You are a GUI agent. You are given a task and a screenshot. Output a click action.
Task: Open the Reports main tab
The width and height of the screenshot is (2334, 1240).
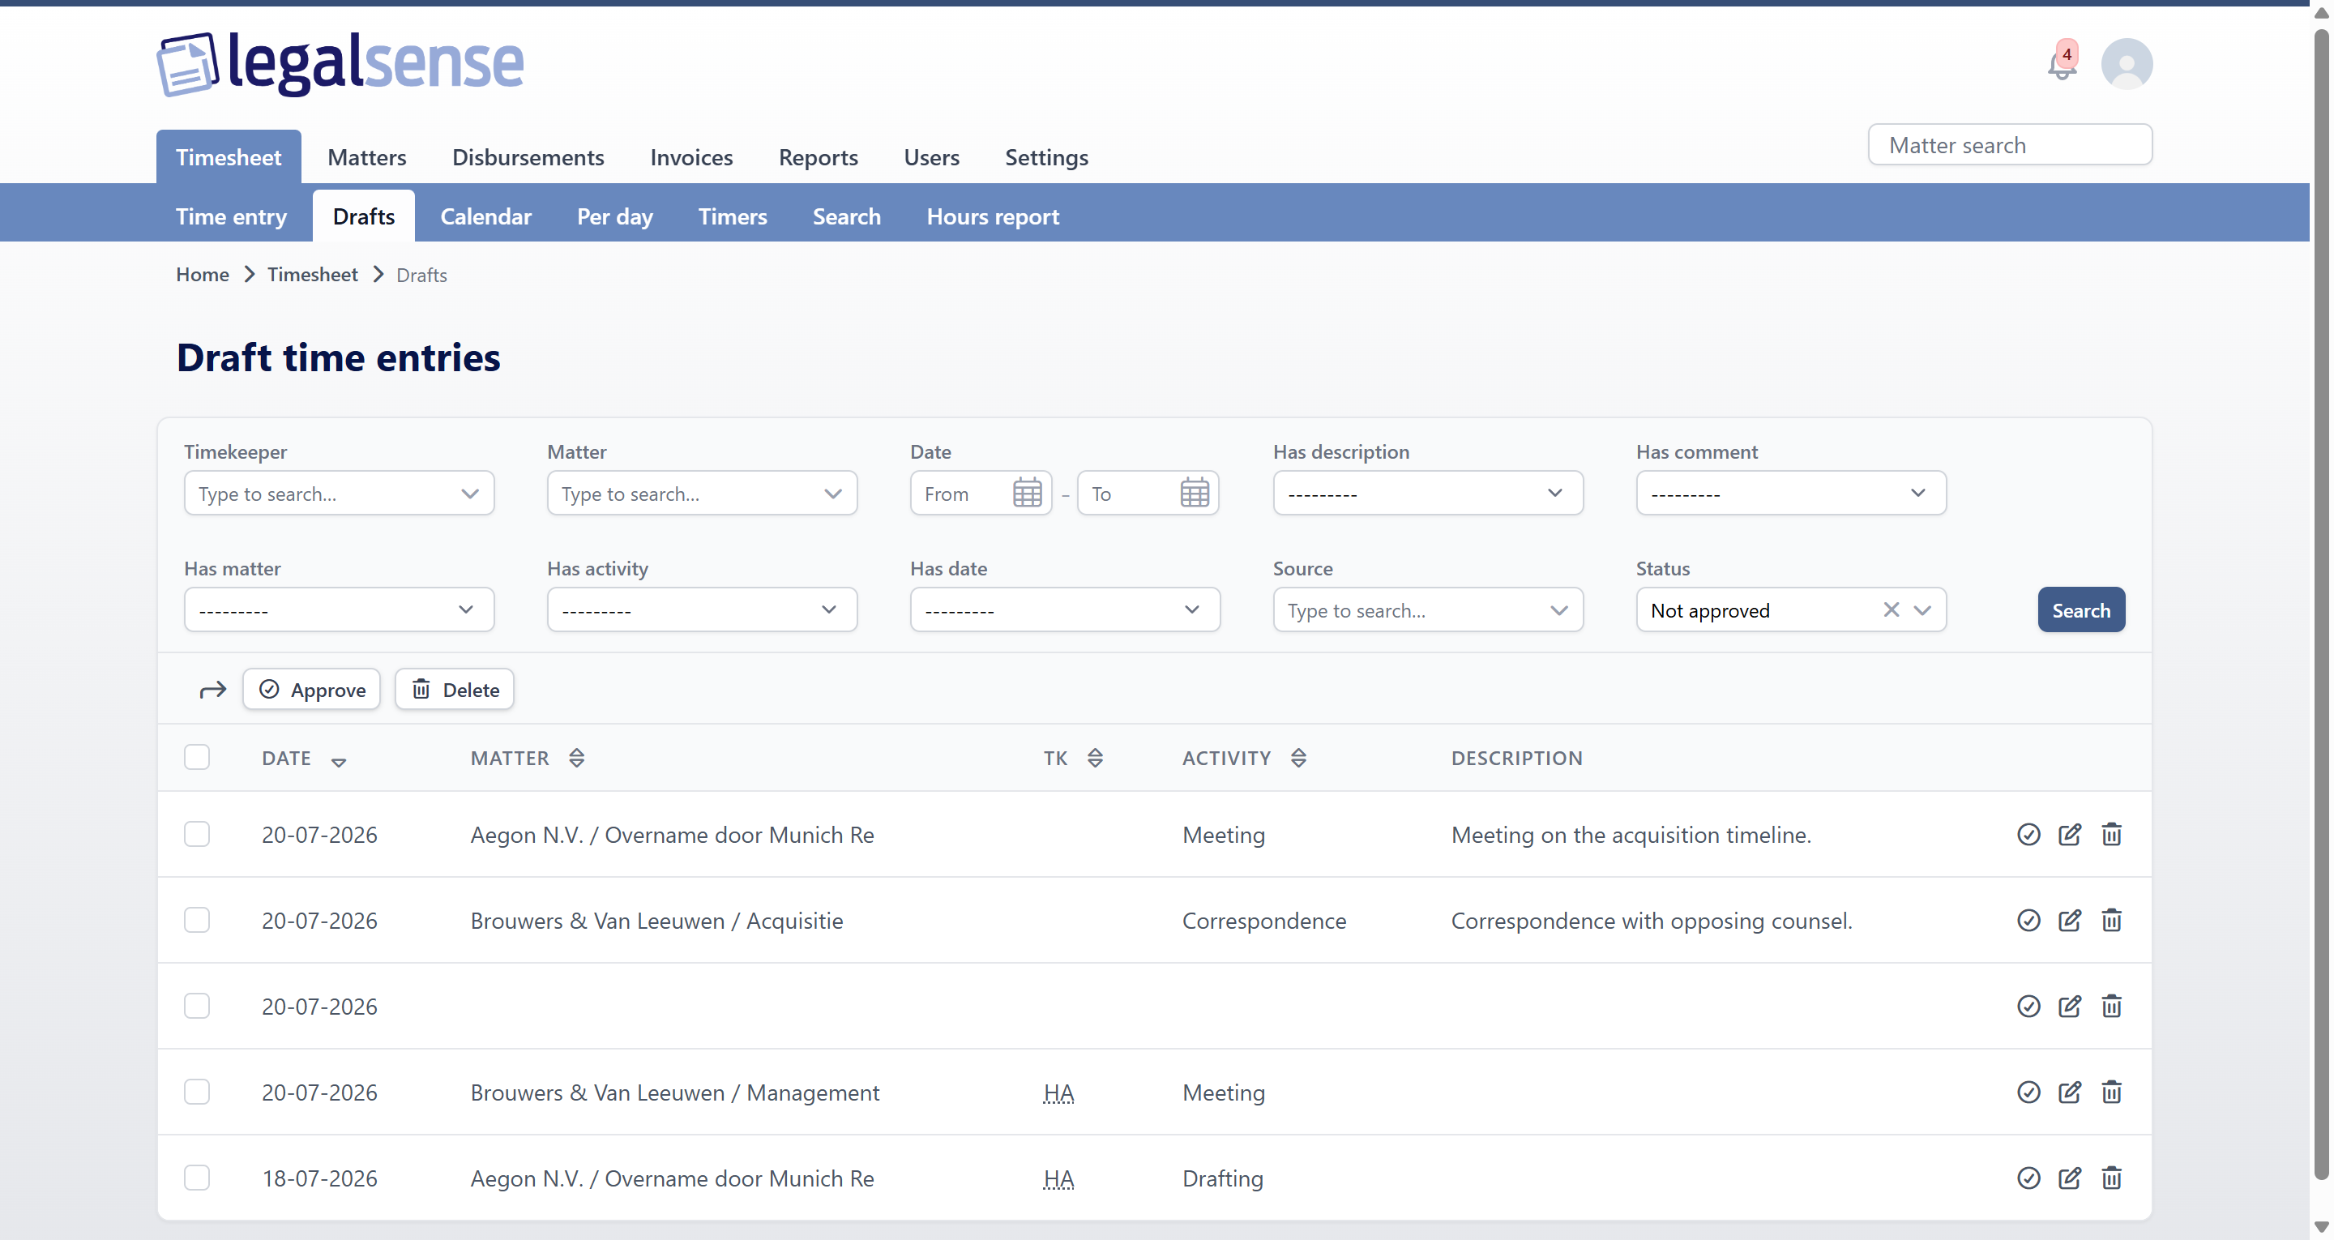pos(819,156)
